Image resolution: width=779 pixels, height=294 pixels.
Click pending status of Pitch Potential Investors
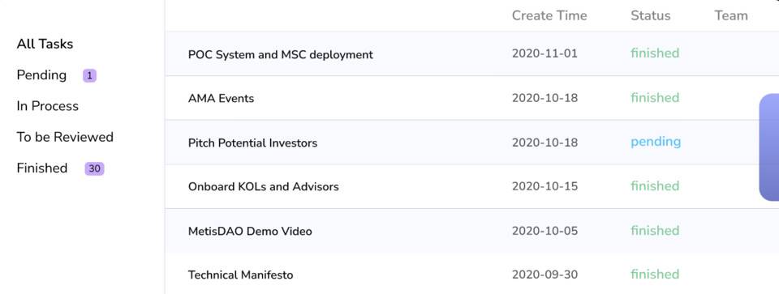656,143
